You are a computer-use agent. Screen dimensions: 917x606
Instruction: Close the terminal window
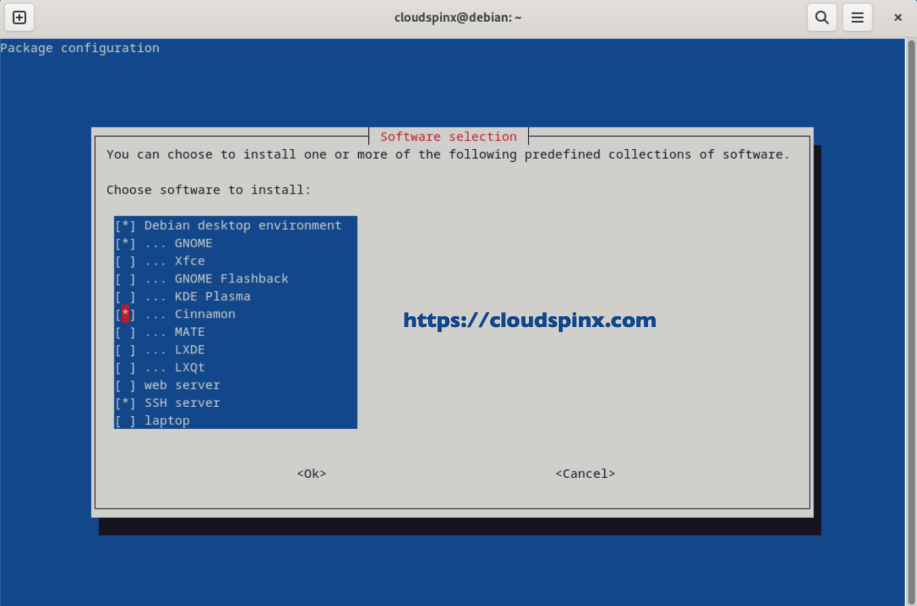[898, 17]
